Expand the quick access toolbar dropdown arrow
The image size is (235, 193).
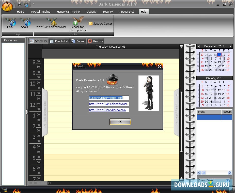(x=33, y=4)
